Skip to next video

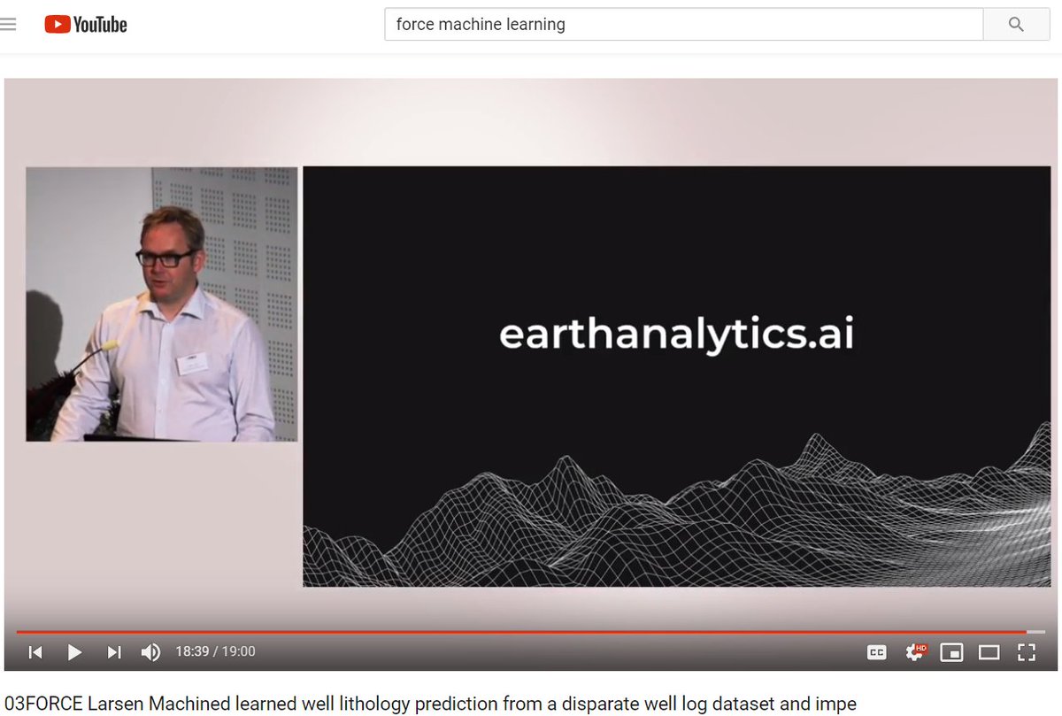pos(114,652)
